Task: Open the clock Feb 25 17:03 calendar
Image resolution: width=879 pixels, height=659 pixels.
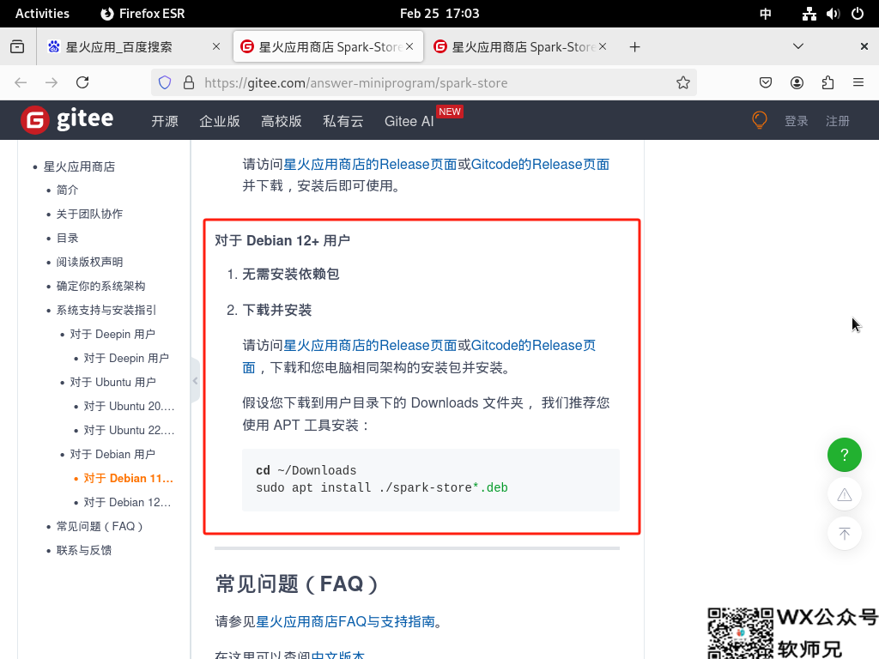Action: click(x=439, y=14)
